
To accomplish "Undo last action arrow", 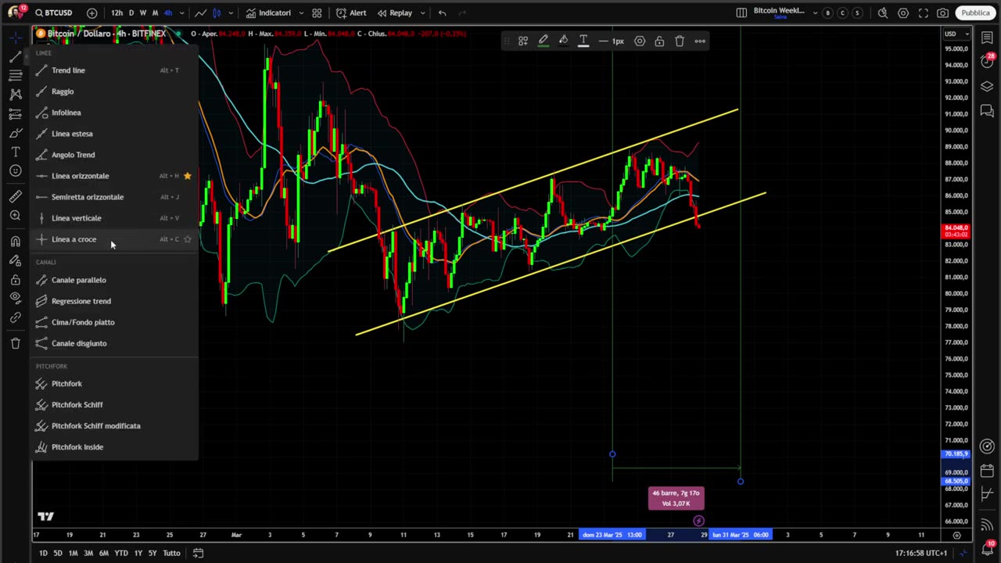I will 443,13.
